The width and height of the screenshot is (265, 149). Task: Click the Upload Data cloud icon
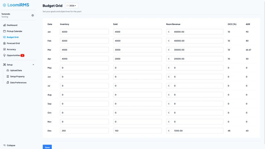pos(8,70)
